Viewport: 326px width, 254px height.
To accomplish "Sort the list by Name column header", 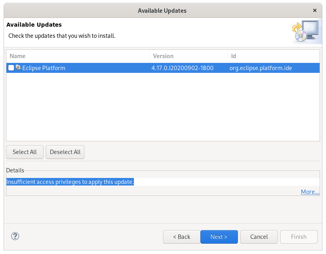I will point(78,56).
